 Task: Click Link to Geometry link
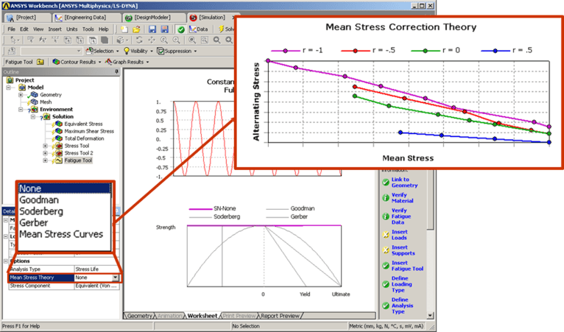(x=404, y=183)
